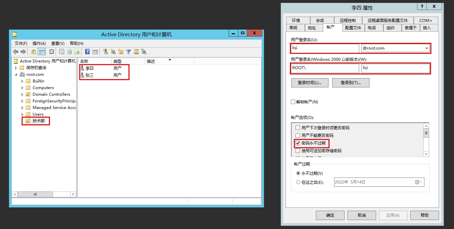Click the Refresh toolbar icon
Image resolution: width=454 pixels, height=229 pixels.
(70, 52)
